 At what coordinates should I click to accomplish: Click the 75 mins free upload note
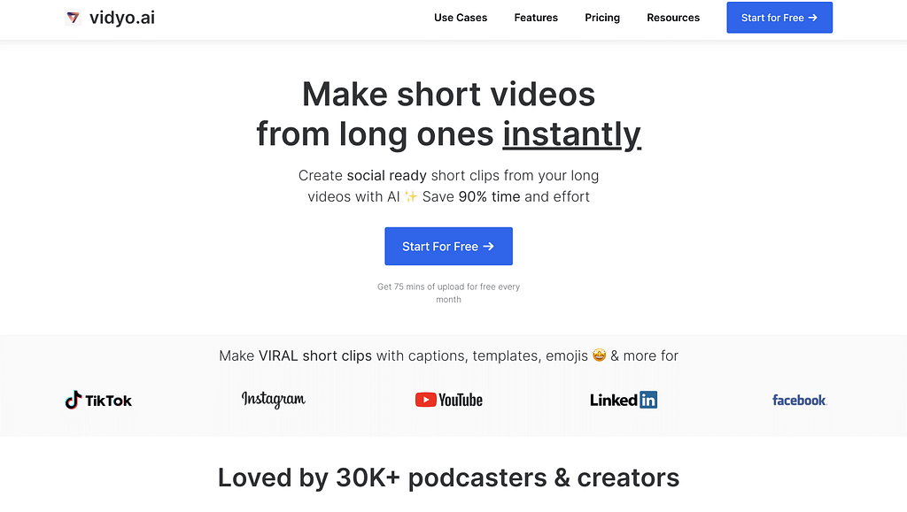point(449,294)
